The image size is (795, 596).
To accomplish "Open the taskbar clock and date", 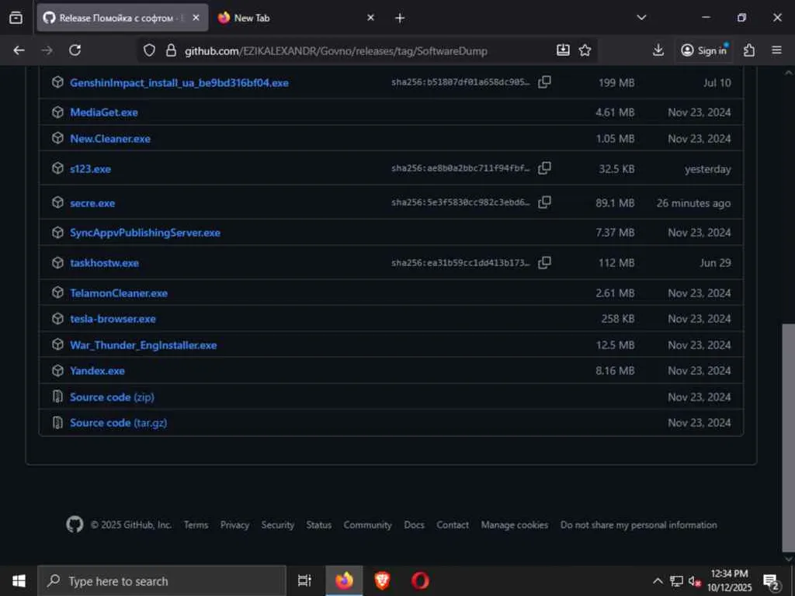I will [x=729, y=580].
